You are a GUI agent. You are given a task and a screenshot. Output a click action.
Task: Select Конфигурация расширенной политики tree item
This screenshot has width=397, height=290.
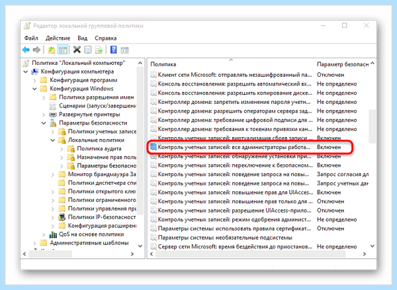pos(102,226)
